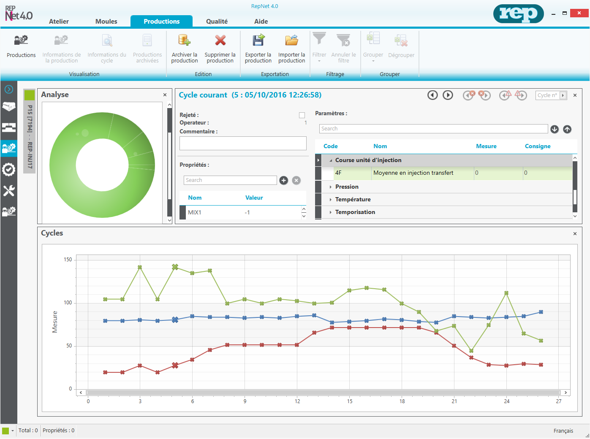
Task: Go to next cycle arrow button
Action: click(x=448, y=95)
